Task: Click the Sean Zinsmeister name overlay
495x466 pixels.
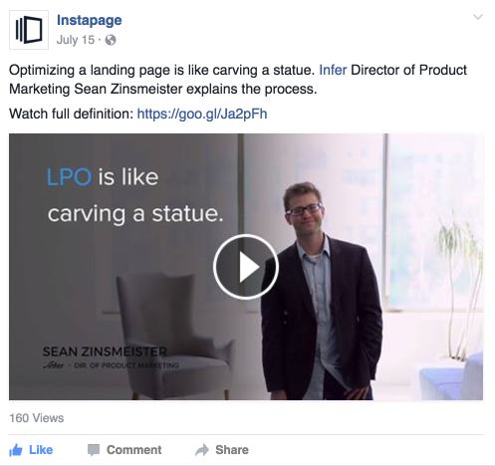Action: pyautogui.click(x=105, y=351)
